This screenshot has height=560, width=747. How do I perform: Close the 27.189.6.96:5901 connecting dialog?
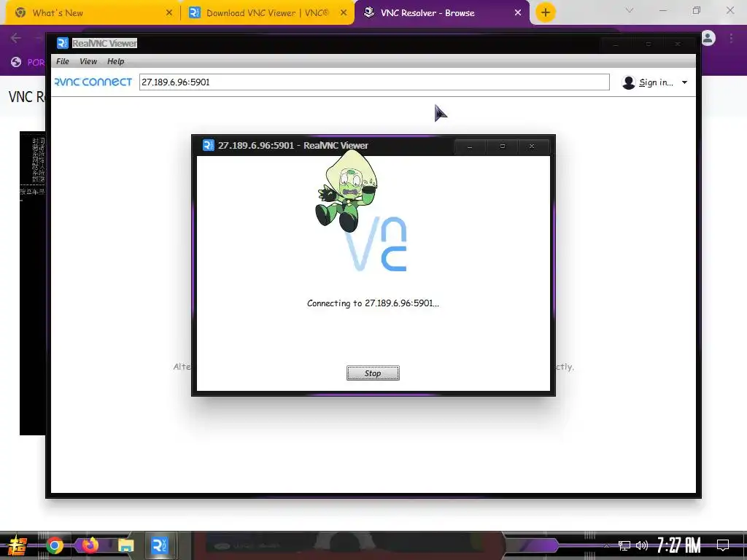(x=532, y=147)
